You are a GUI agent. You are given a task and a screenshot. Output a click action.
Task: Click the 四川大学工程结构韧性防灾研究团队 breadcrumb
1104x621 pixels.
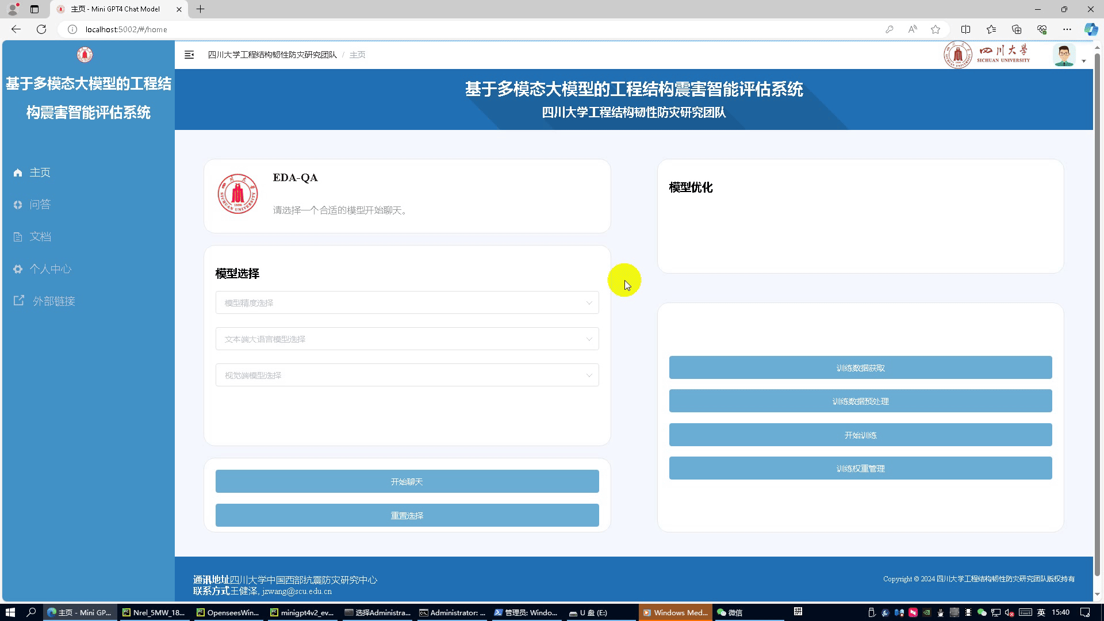pos(272,55)
